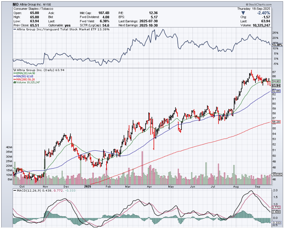Click the volume bars icon in price legend
284x228 pixels.
coord(15,82)
